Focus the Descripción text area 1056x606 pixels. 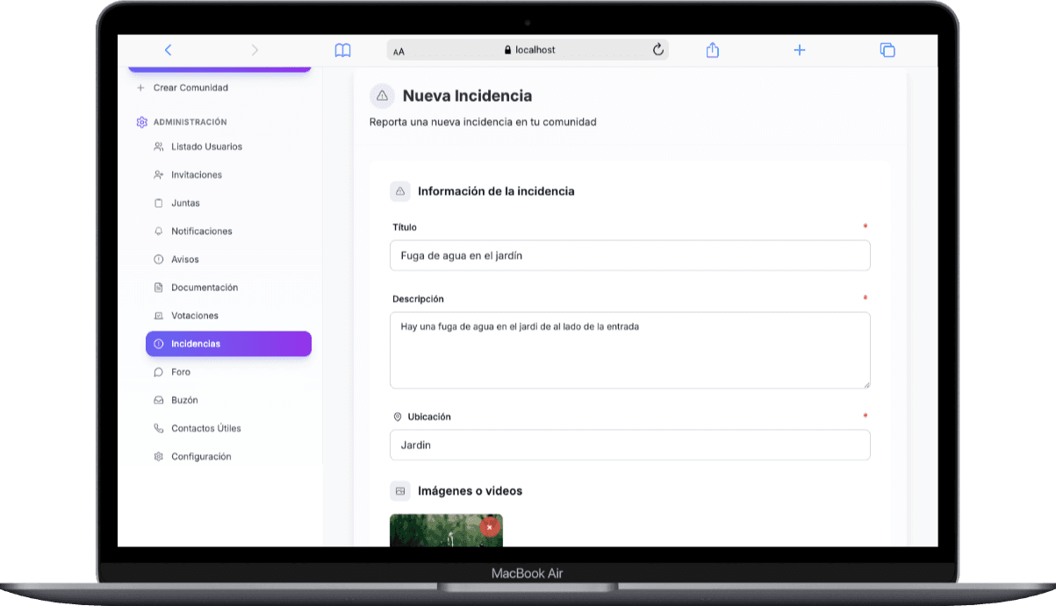pos(629,350)
